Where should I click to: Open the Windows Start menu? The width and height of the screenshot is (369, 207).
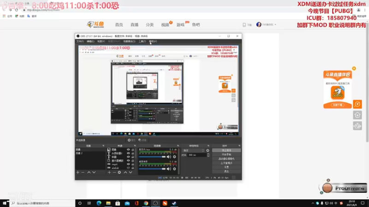coord(5,203)
